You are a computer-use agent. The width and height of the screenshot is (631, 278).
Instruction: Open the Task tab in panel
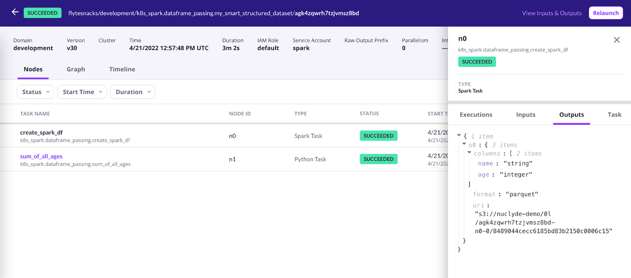(x=614, y=115)
